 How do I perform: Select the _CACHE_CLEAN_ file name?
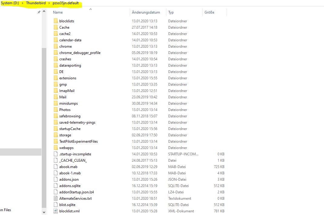point(73,160)
